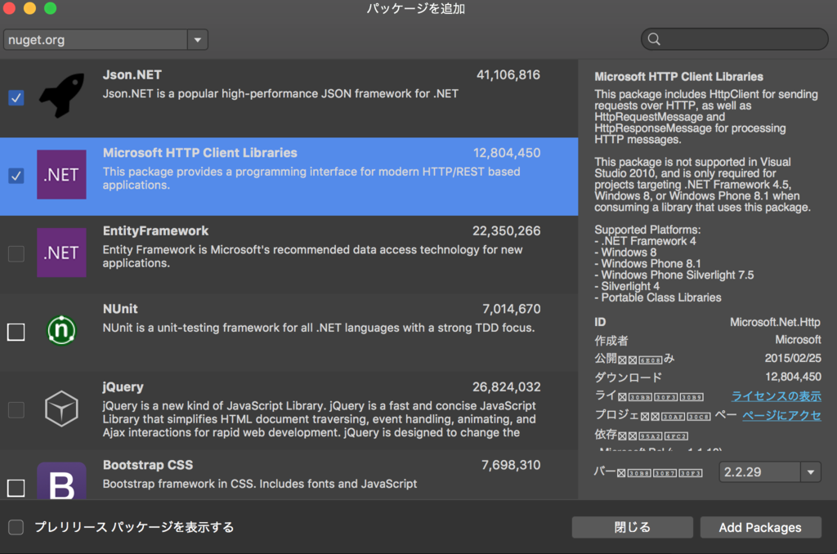The width and height of the screenshot is (837, 554).
Task: Click the ダウンロード count 12,804,450 in details
Action: pos(793,376)
